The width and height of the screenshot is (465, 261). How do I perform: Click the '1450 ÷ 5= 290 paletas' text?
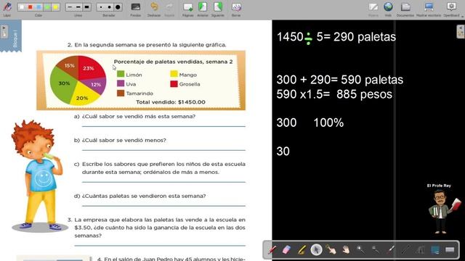coord(336,37)
